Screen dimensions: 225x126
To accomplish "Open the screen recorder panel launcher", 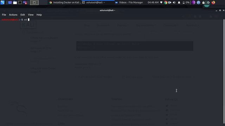I will coord(25,2).
